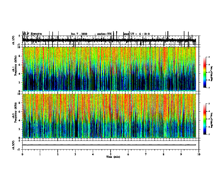224x173 pixels.
Task: Click time-axis tick label "1"
Action: [40, 154]
